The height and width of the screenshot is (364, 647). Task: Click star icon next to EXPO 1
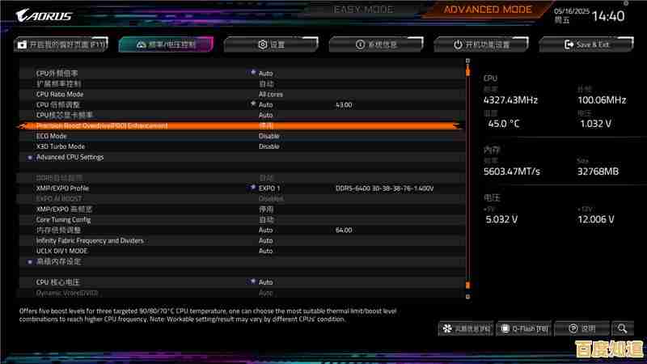point(252,188)
